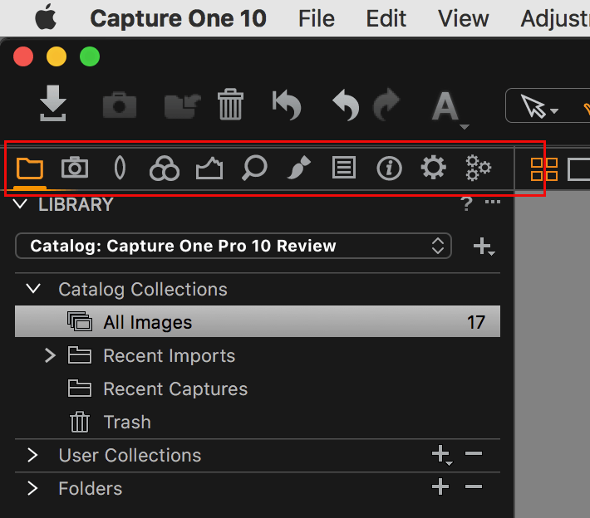
Task: Click the Redo arrow icon
Action: pyautogui.click(x=386, y=105)
